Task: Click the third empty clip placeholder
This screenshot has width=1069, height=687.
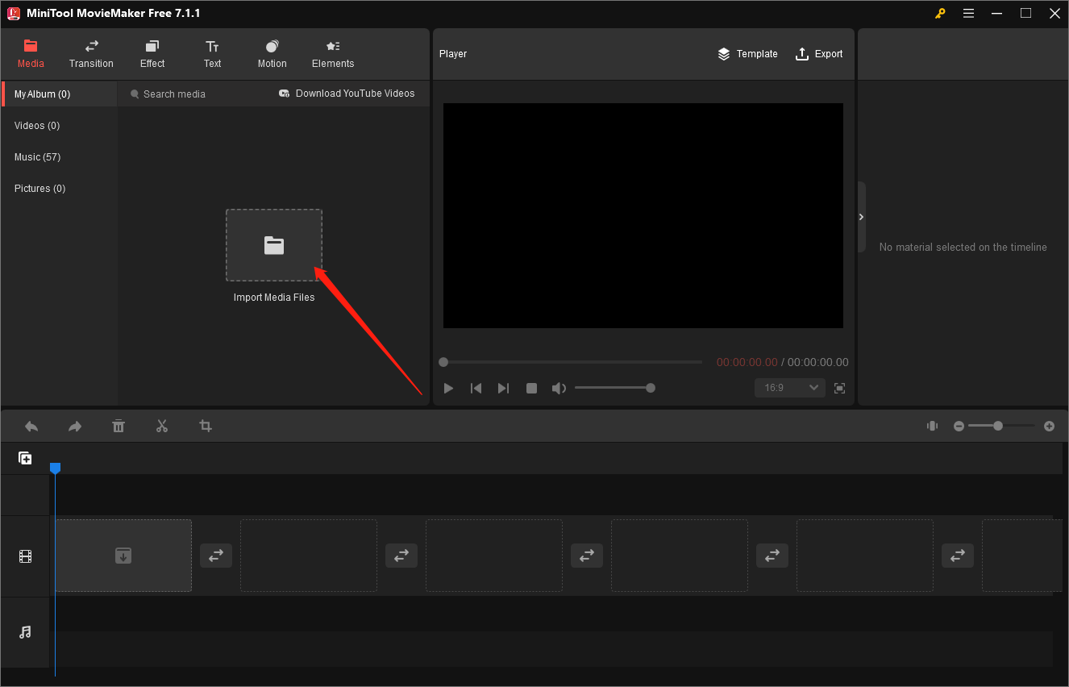Action: click(494, 556)
